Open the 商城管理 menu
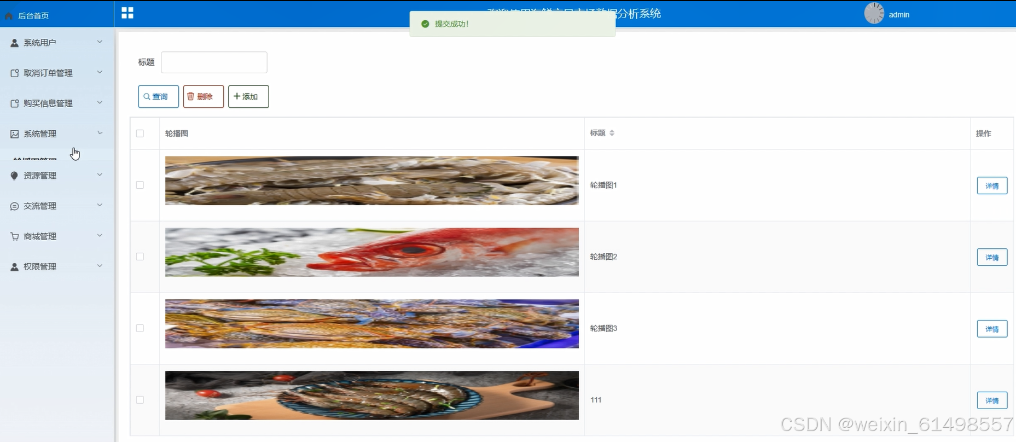Screen dimensions: 1016x442 [x=57, y=236]
